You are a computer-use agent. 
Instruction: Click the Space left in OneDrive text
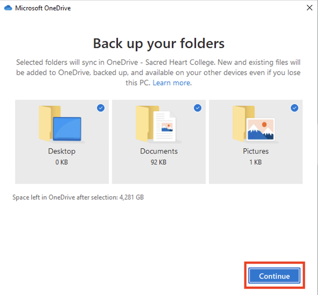78,198
